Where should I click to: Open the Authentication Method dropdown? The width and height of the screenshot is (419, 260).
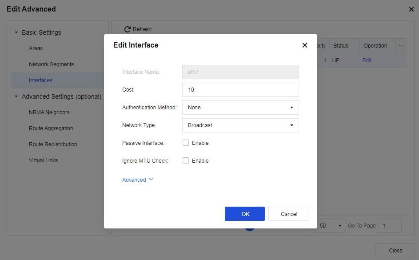click(240, 108)
